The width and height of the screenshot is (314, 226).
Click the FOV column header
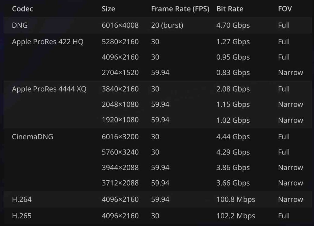pos(285,9)
